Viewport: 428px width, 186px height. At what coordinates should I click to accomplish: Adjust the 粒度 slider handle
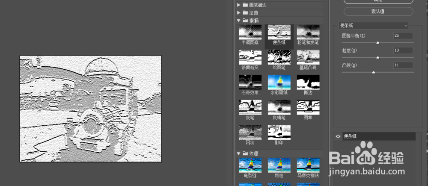(x=378, y=58)
